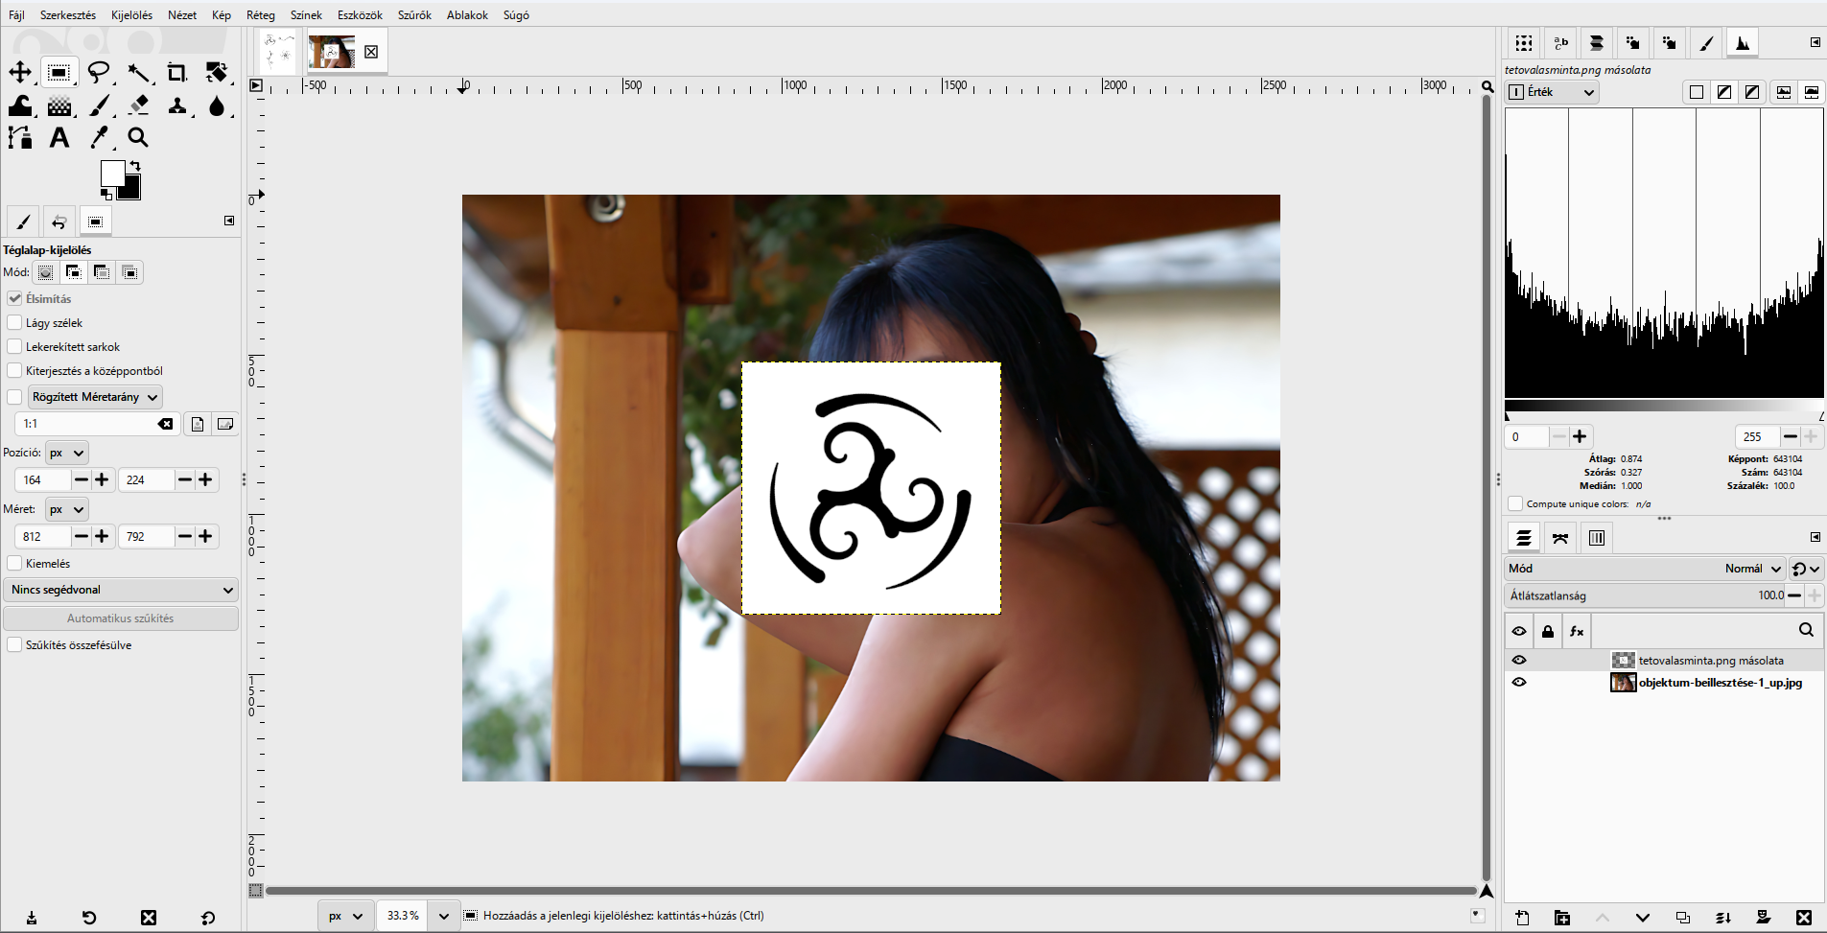Duplicate the selected layer
Image resolution: width=1827 pixels, height=933 pixels.
(1683, 918)
